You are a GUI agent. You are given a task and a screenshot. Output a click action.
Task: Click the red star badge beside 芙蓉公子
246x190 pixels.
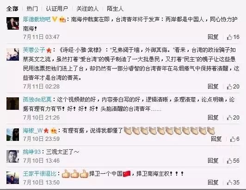[49, 51]
